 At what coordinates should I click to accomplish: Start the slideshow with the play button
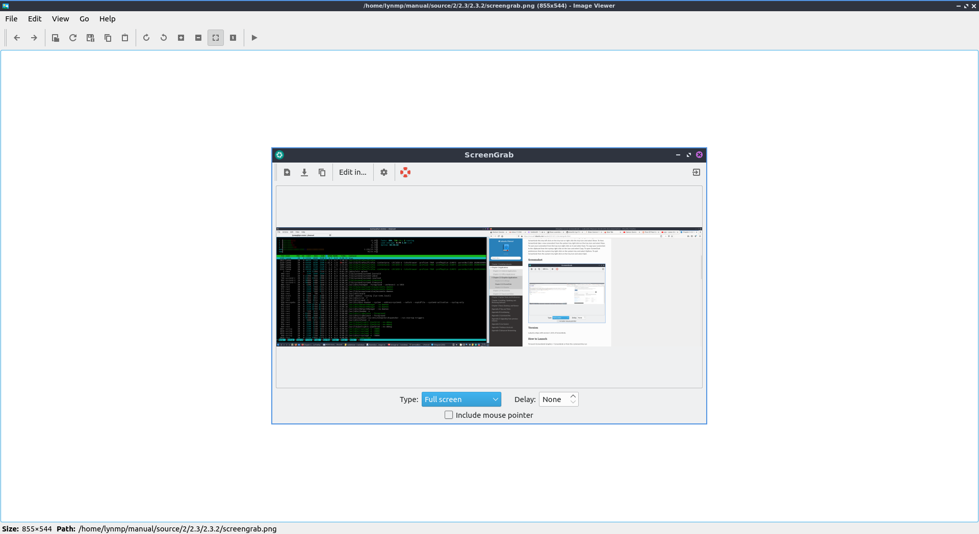[x=254, y=38]
